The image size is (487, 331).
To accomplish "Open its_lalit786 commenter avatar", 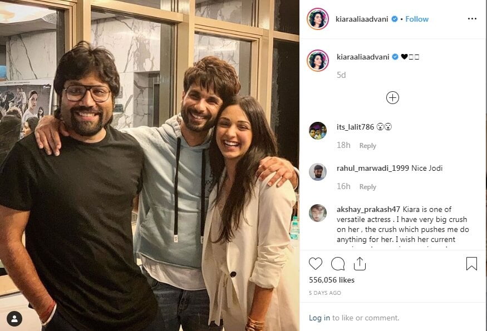I will 318,130.
